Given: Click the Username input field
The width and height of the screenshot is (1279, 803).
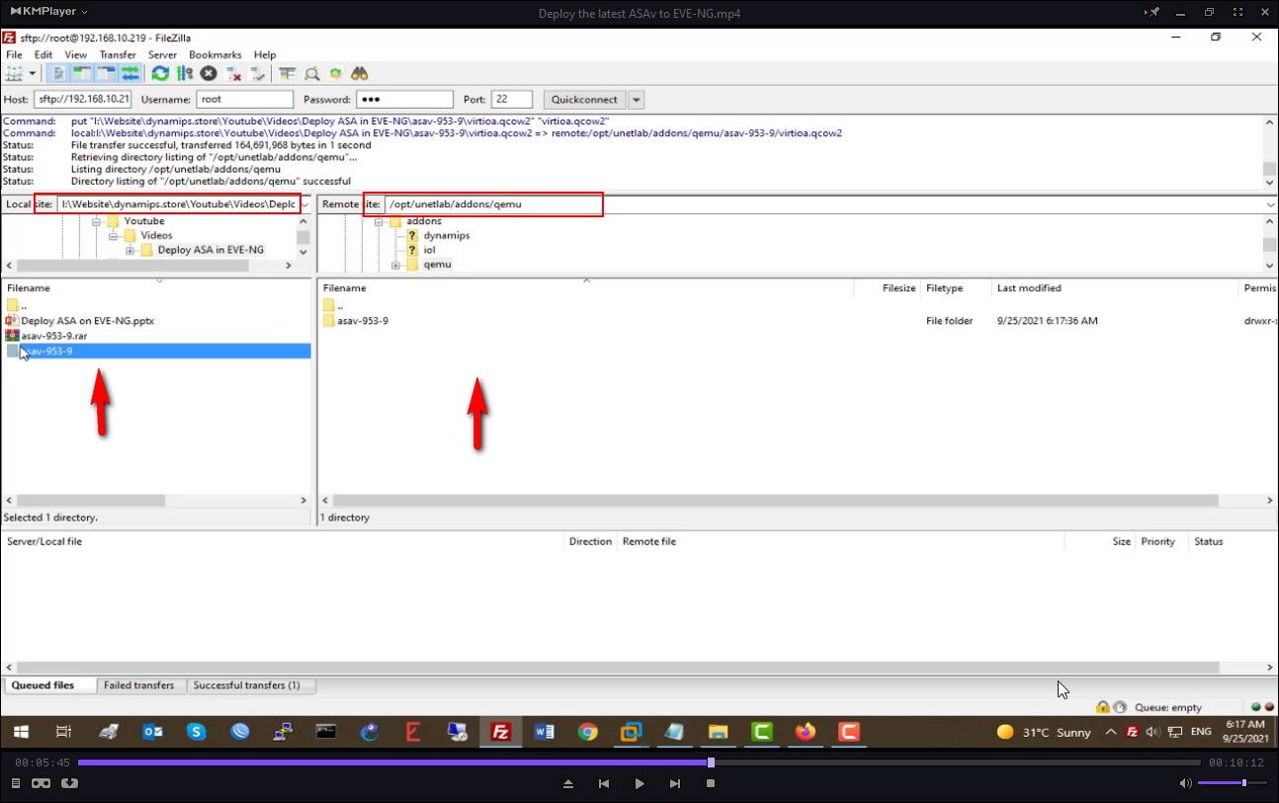Looking at the screenshot, I should (x=245, y=100).
